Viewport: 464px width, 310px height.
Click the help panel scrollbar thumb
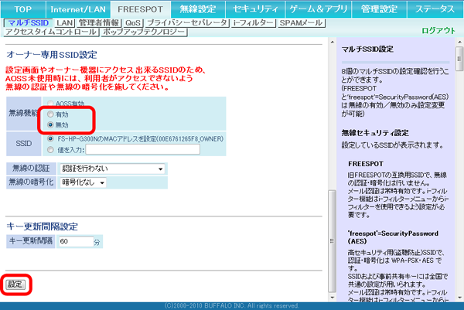[459, 59]
